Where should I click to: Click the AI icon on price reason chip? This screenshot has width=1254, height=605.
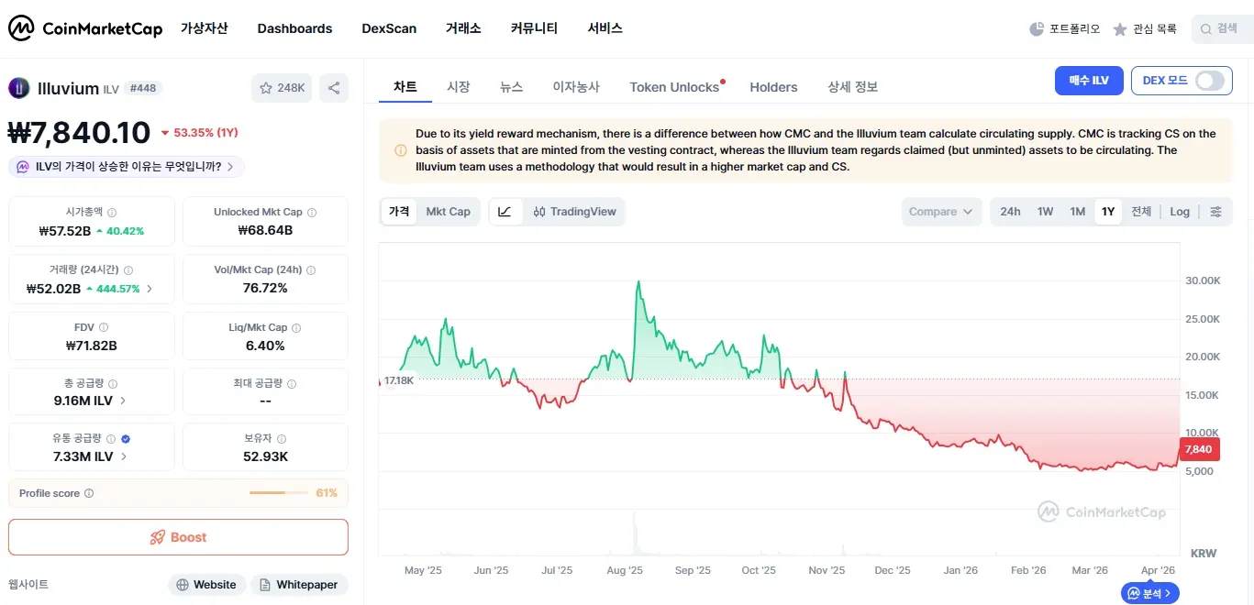[23, 167]
